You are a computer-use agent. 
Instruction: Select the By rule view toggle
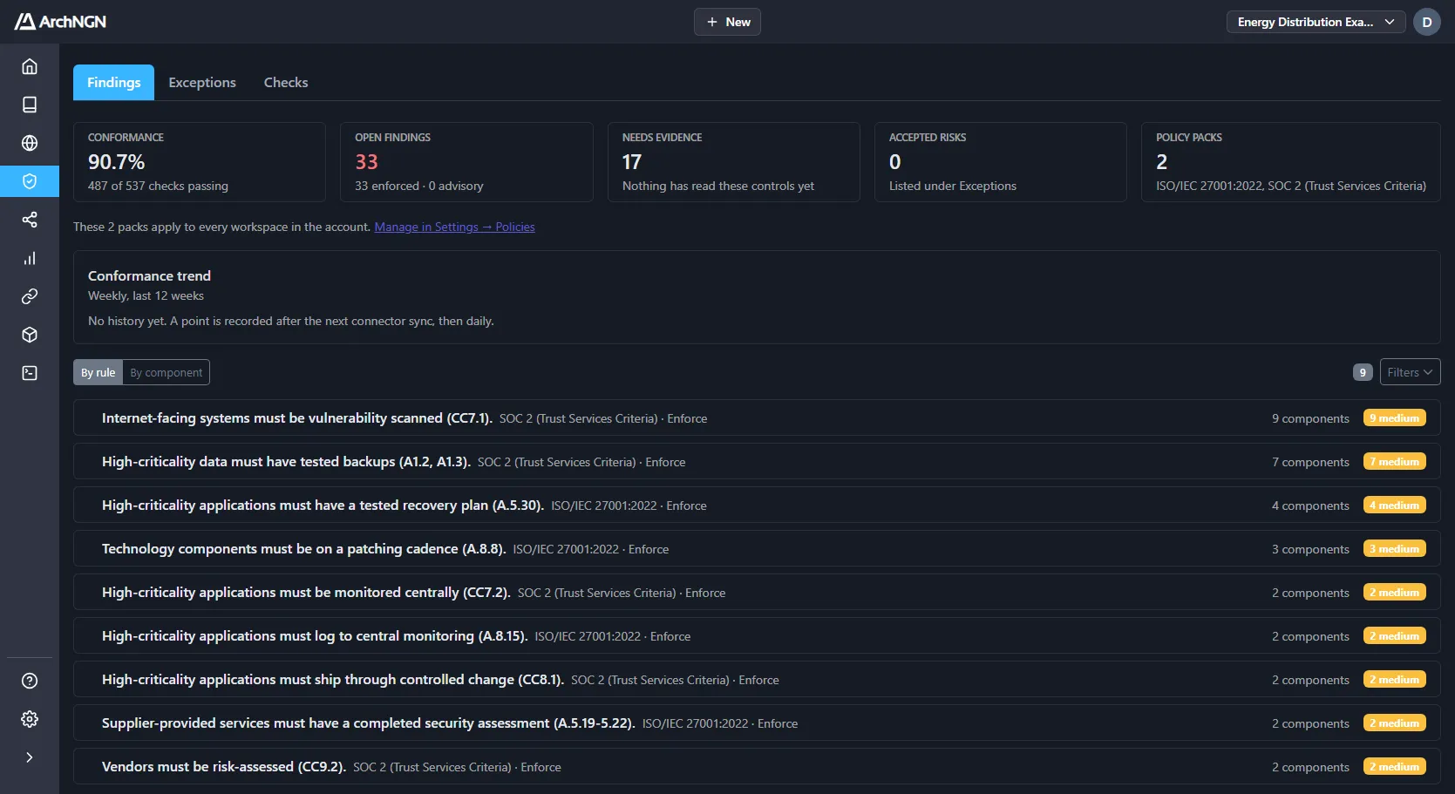pos(99,372)
